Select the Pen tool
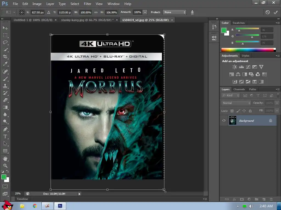The image size is (281, 210). [5, 129]
